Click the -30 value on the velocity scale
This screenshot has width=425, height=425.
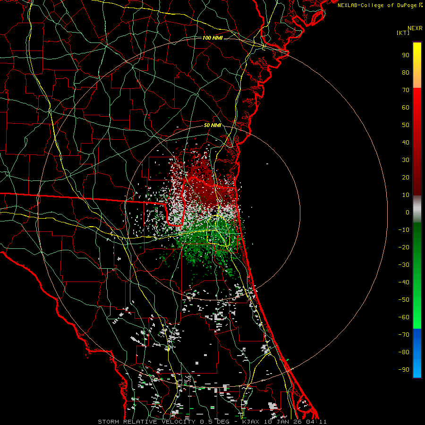click(404, 265)
